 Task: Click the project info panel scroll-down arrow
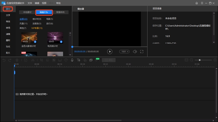coord(214,42)
